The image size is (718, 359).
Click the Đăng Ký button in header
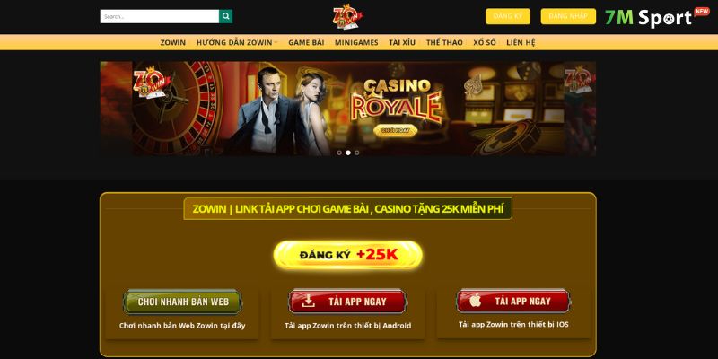(508, 16)
